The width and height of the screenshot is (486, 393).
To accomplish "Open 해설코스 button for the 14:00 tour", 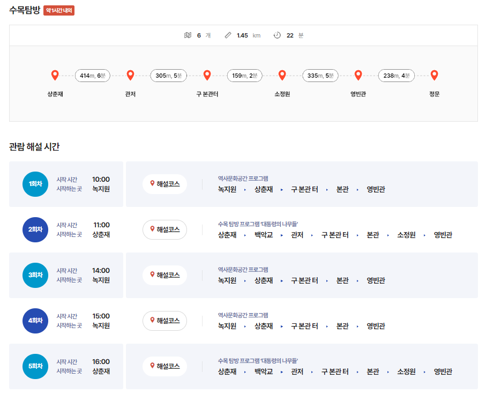I will [165, 275].
